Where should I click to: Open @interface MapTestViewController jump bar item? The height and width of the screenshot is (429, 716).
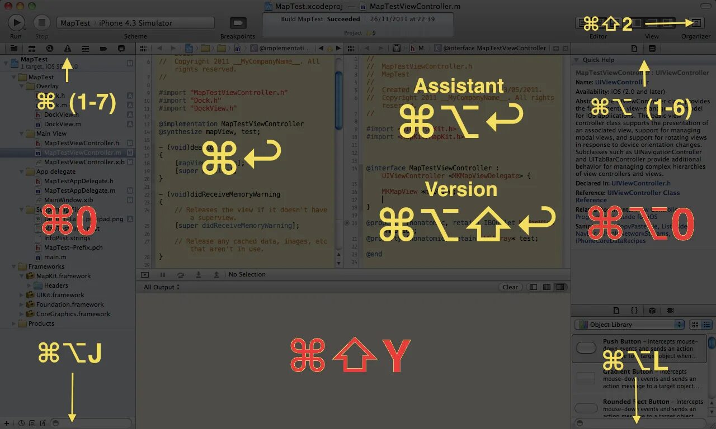pos(491,49)
